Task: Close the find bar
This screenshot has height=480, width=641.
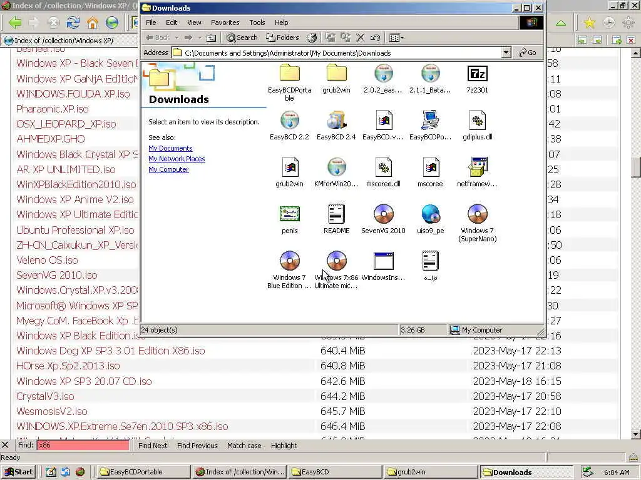Action: click(x=5, y=445)
